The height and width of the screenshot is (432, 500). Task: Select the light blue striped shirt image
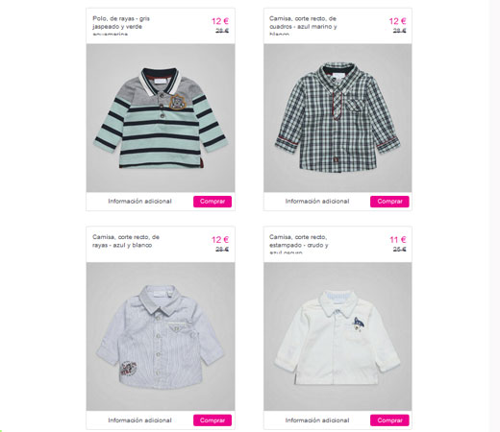(x=161, y=336)
